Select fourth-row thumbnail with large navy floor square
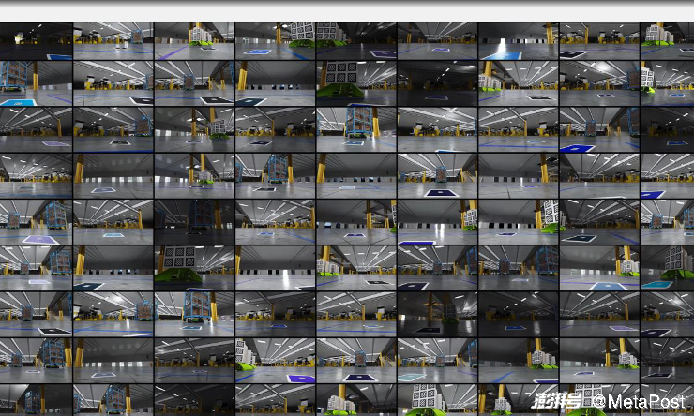 tap(437, 175)
